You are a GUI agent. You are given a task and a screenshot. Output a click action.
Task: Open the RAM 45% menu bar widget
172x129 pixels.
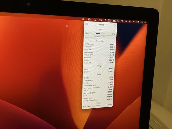pyautogui.click(x=89, y=19)
